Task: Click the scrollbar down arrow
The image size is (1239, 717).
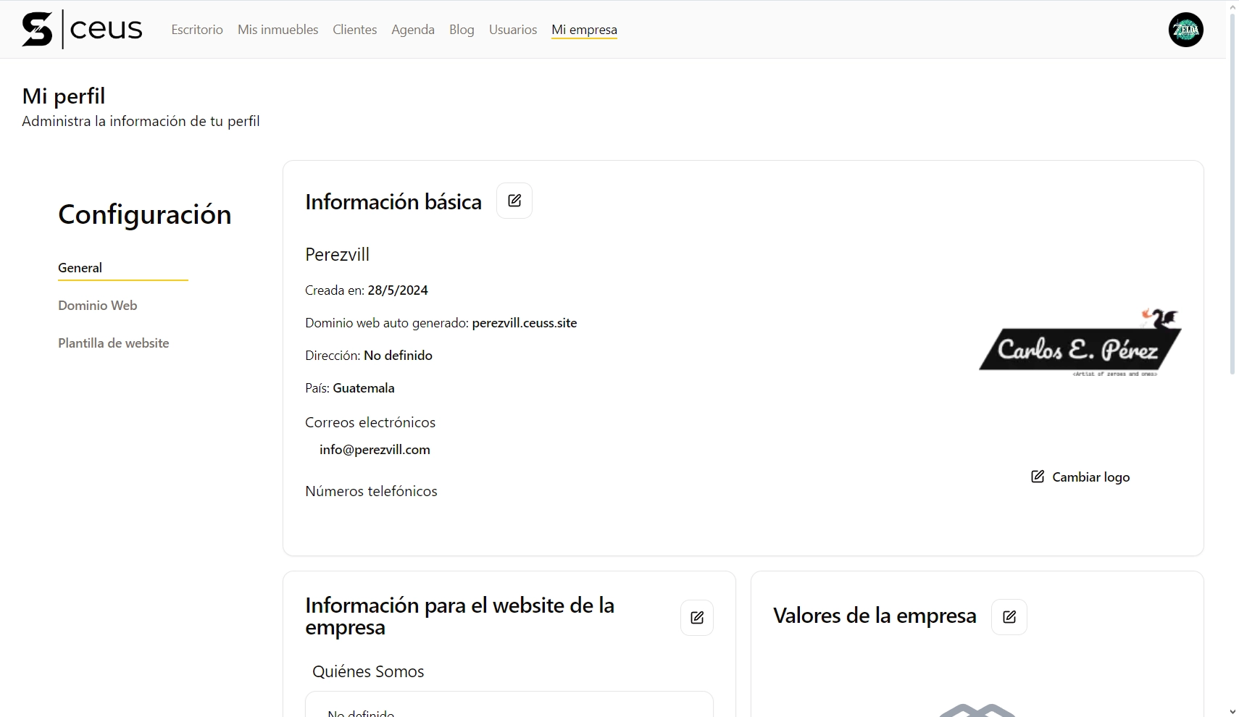Action: click(x=1232, y=711)
